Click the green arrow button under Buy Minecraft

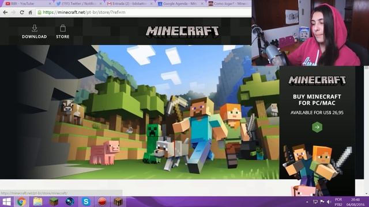point(317,127)
